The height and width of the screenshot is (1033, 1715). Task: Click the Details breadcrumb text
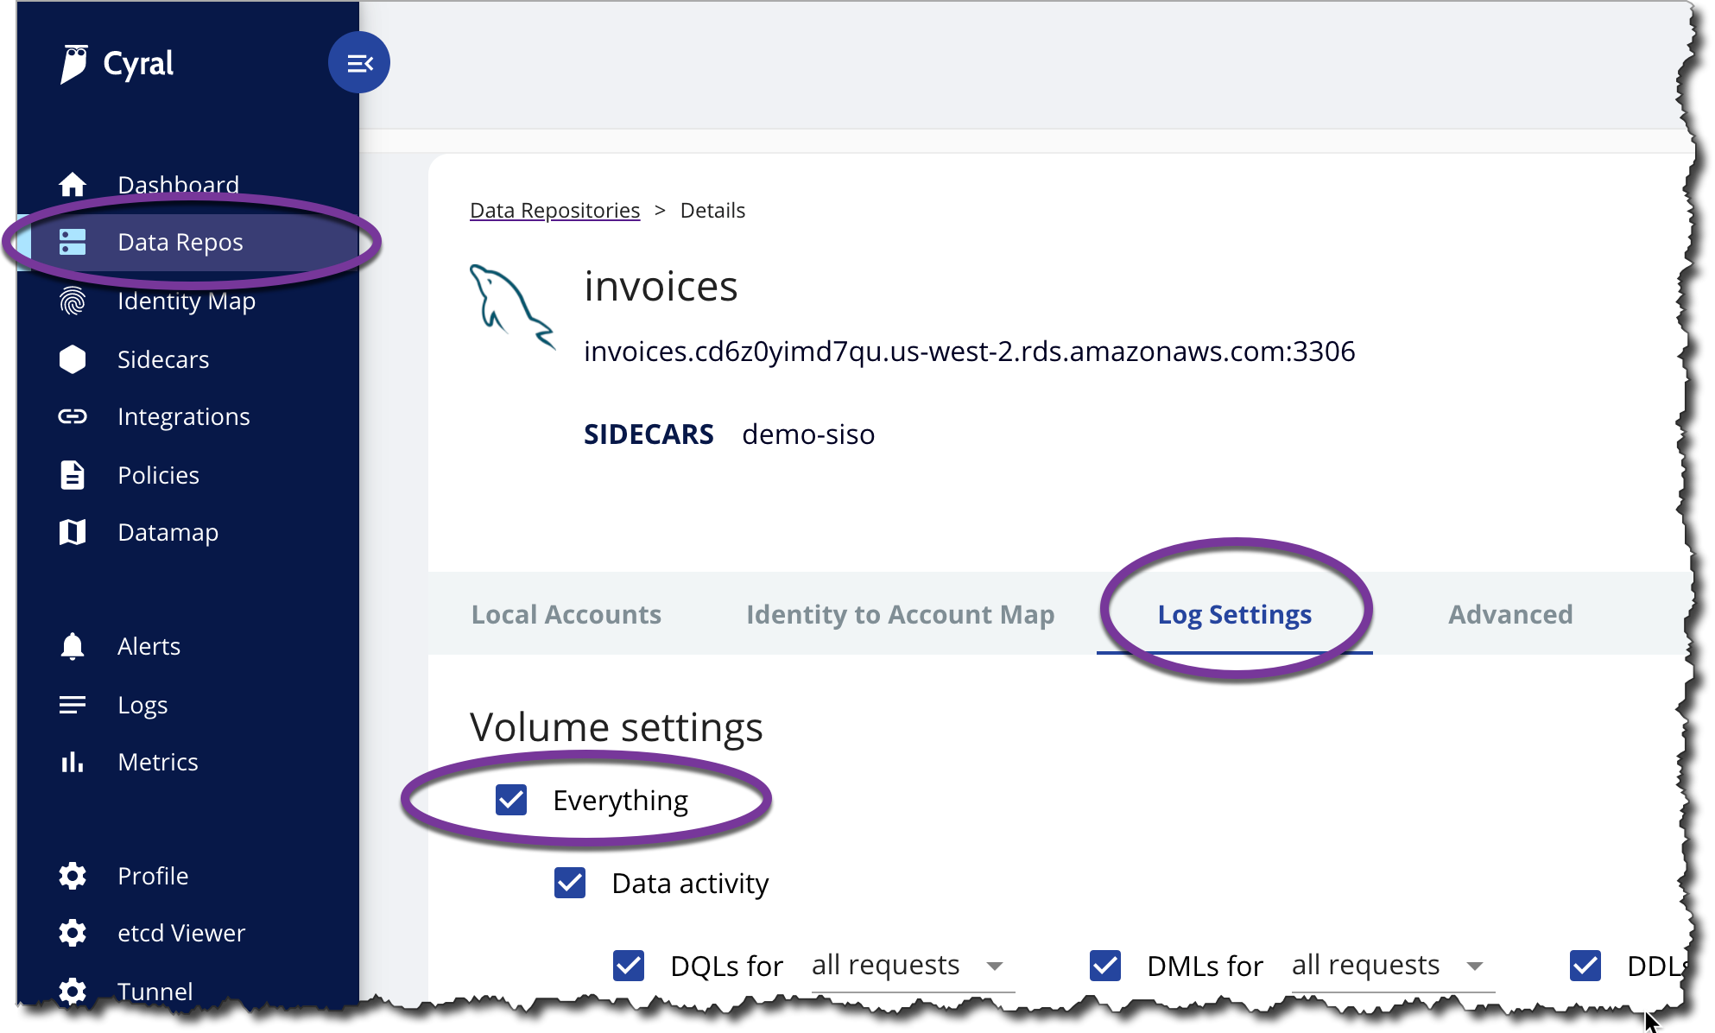point(712,211)
